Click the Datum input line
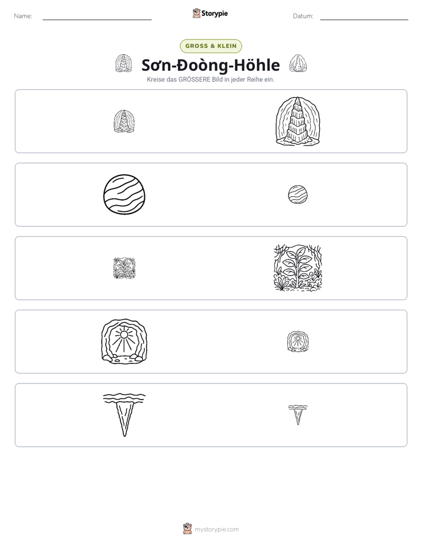This screenshot has height=546, width=422. [364, 17]
